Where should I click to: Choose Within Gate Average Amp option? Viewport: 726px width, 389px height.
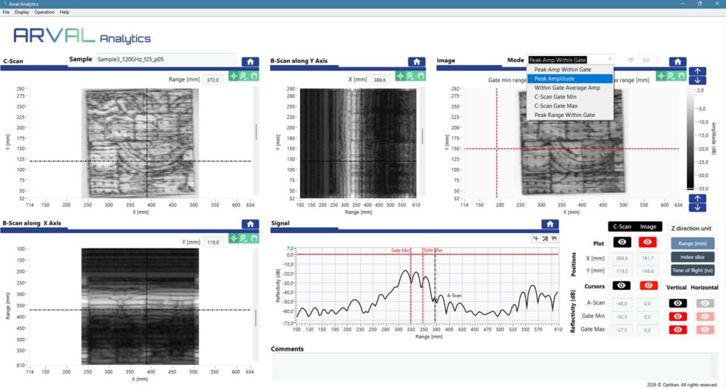(570, 87)
